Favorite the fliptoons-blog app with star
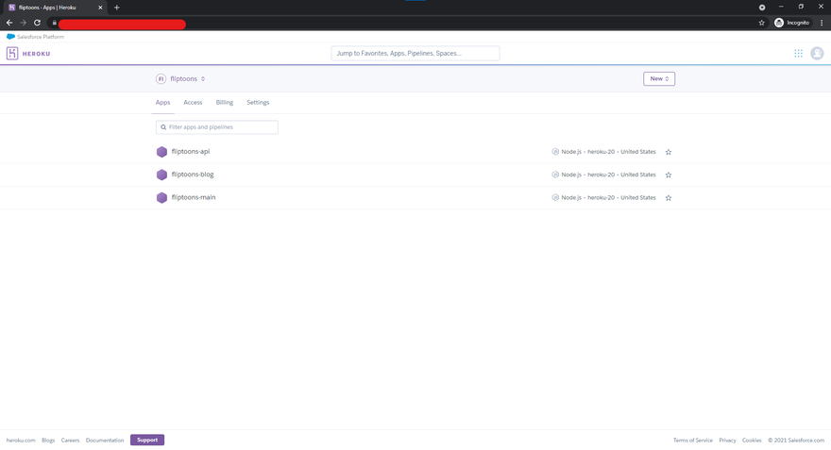The width and height of the screenshot is (831, 450). point(669,175)
